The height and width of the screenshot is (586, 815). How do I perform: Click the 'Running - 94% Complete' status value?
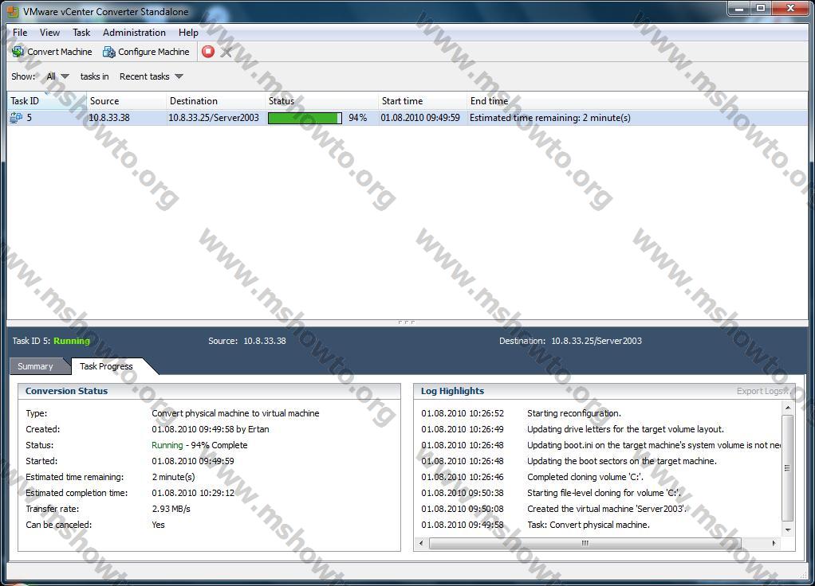coord(199,445)
